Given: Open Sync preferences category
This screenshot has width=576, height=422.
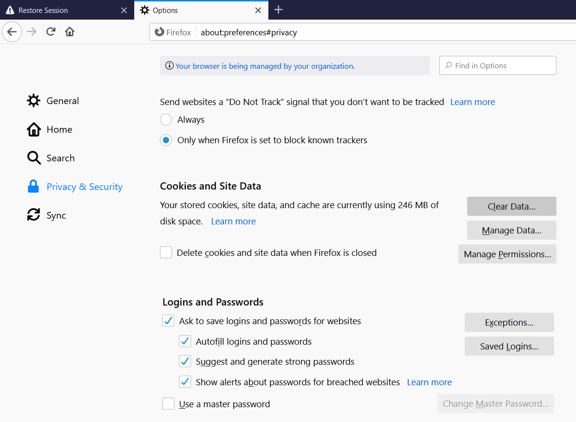Looking at the screenshot, I should [x=47, y=215].
